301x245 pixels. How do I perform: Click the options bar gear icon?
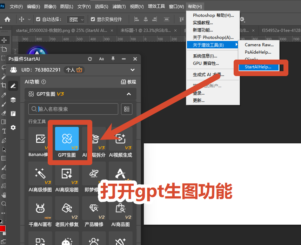(242, 19)
